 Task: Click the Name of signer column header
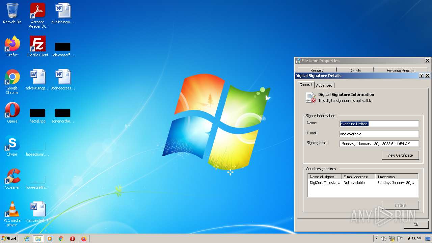click(x=325, y=177)
